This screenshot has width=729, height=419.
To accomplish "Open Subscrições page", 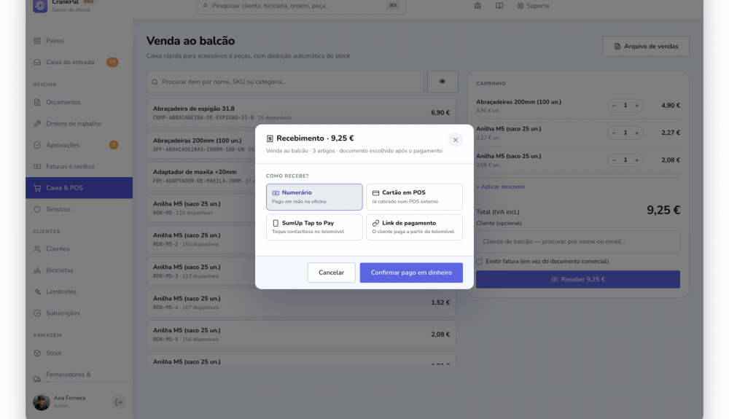I will pyautogui.click(x=79, y=313).
